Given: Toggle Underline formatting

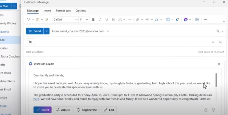Looking at the screenshot, I should click(x=107, y=20).
